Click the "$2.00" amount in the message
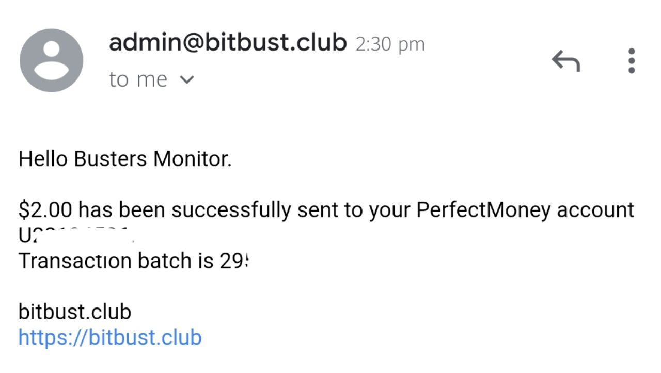Image resolution: width=661 pixels, height=373 pixels. [45, 210]
